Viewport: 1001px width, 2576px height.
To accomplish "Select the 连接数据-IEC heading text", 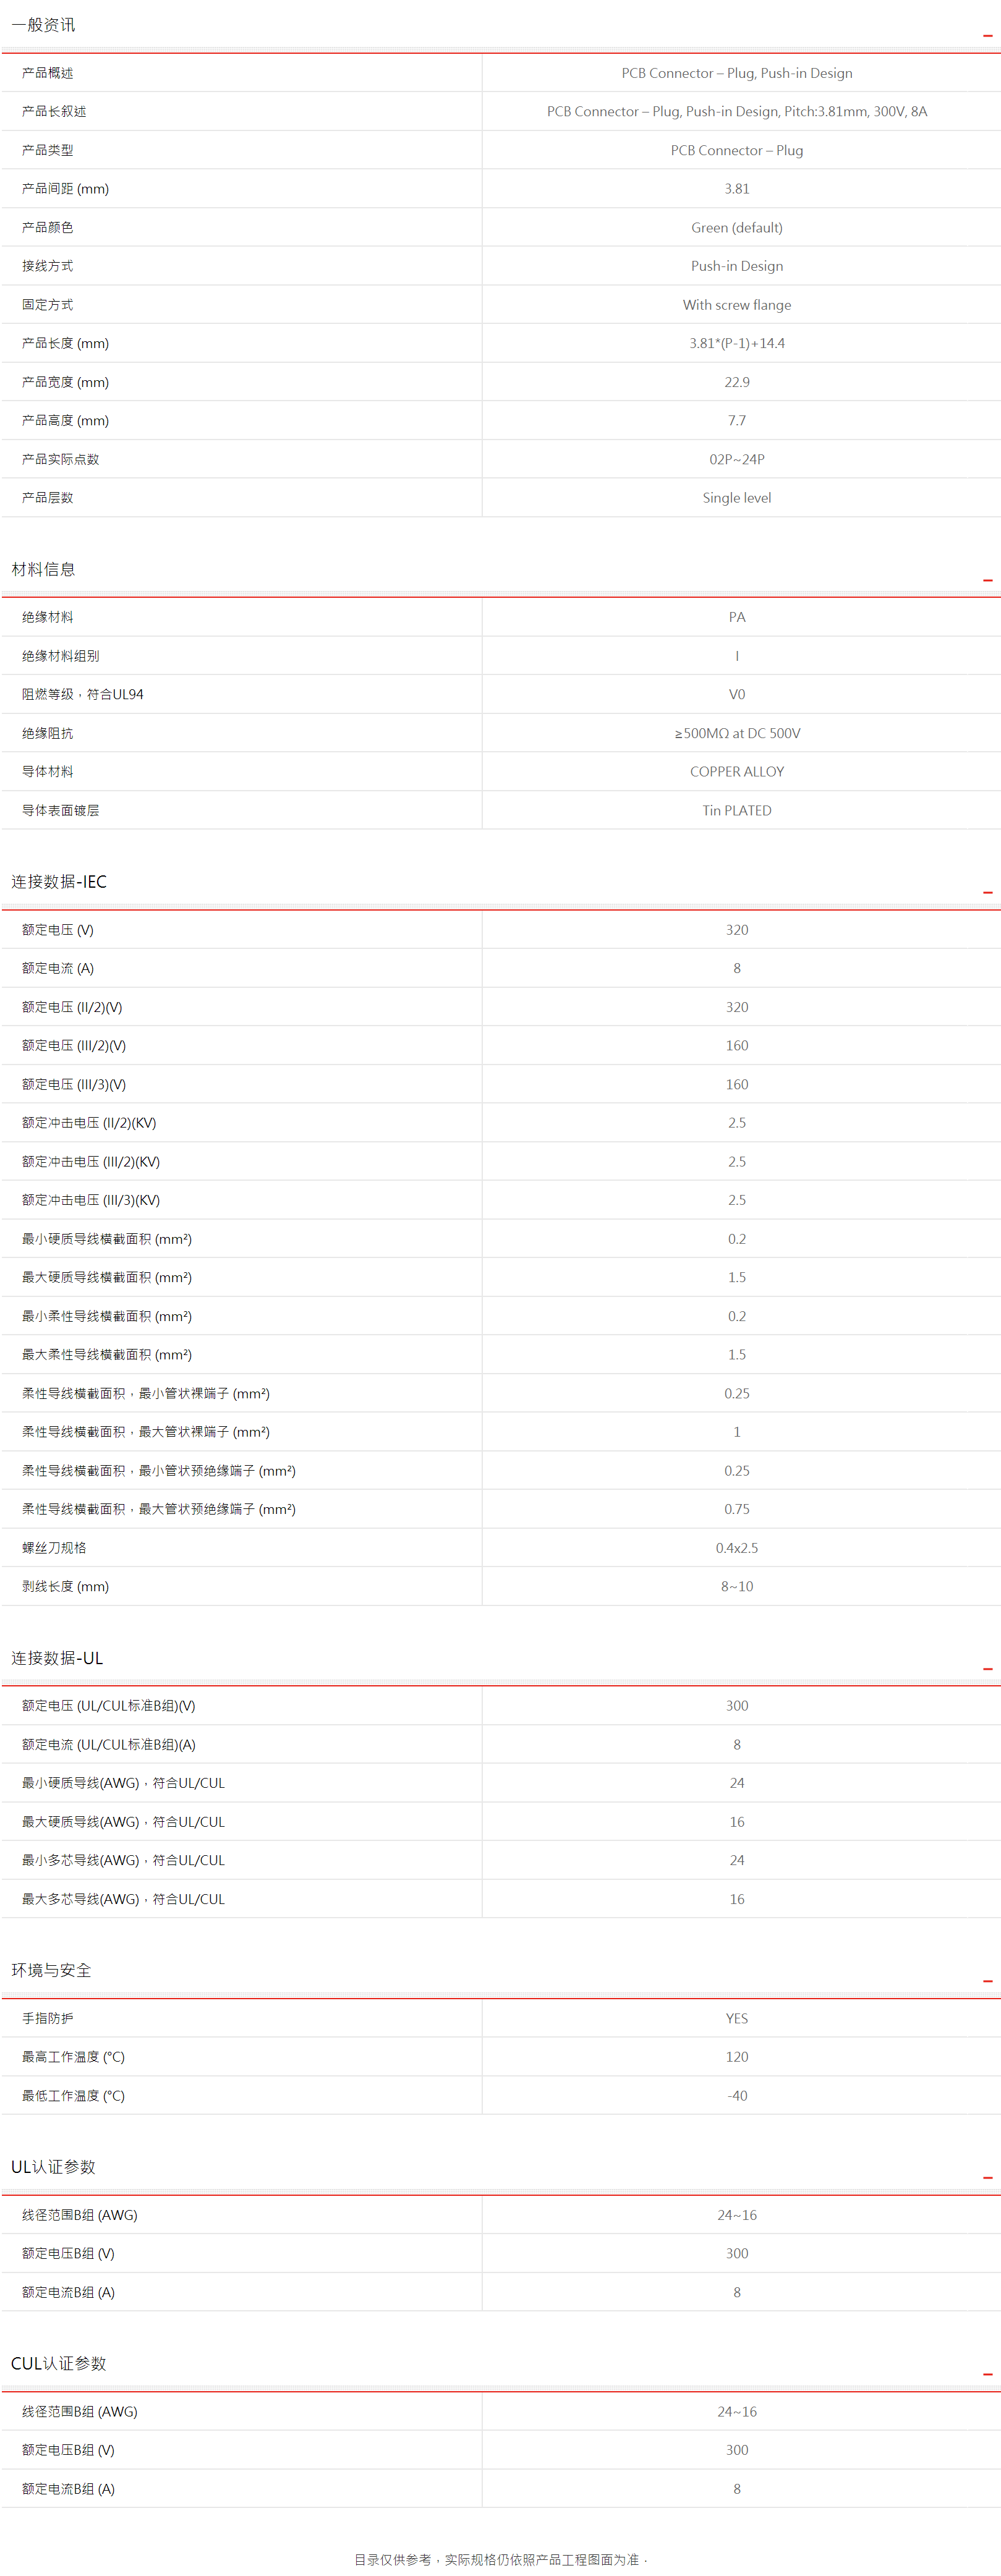I will point(59,881).
